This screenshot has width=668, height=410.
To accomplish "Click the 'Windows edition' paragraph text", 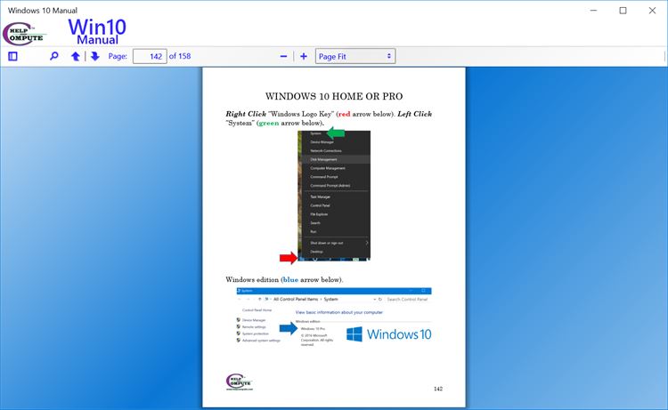I will click(x=284, y=279).
